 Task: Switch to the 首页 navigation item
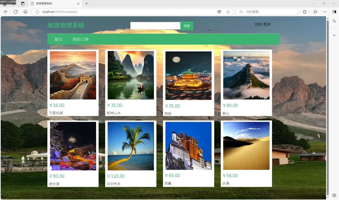58,39
